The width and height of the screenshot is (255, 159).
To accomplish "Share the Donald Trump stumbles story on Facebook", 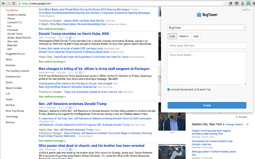I will click(71, 38).
